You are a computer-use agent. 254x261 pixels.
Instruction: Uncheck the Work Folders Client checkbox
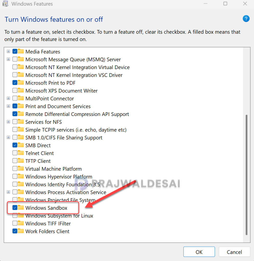(15, 231)
